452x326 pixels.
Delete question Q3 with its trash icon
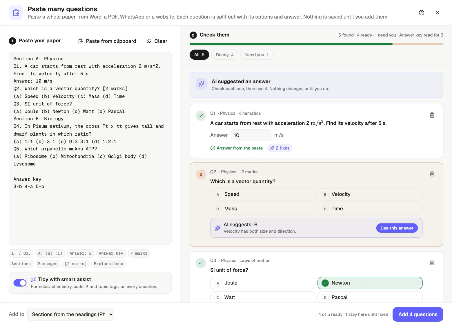click(x=432, y=262)
